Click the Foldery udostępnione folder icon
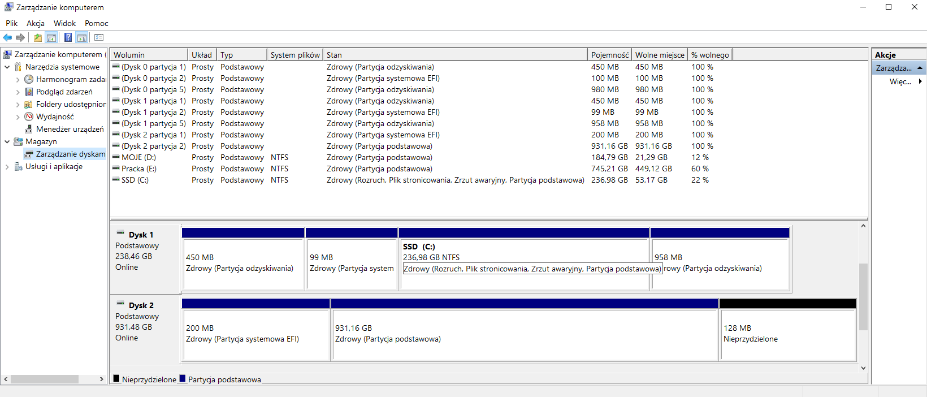The image size is (927, 397). coord(29,104)
